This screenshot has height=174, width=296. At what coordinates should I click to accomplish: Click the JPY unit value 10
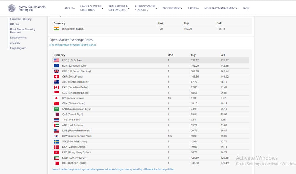[169, 98]
